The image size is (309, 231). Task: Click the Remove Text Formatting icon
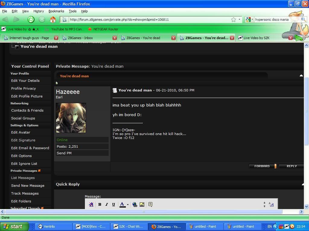[91, 205]
